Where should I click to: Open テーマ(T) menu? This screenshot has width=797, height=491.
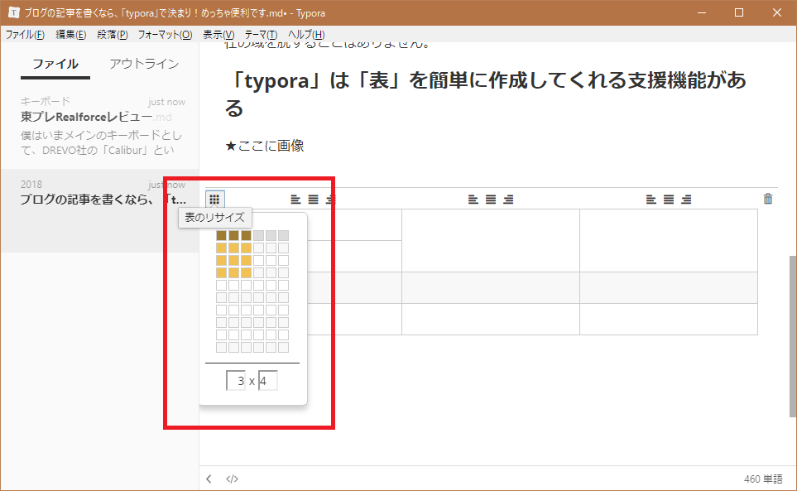point(261,35)
